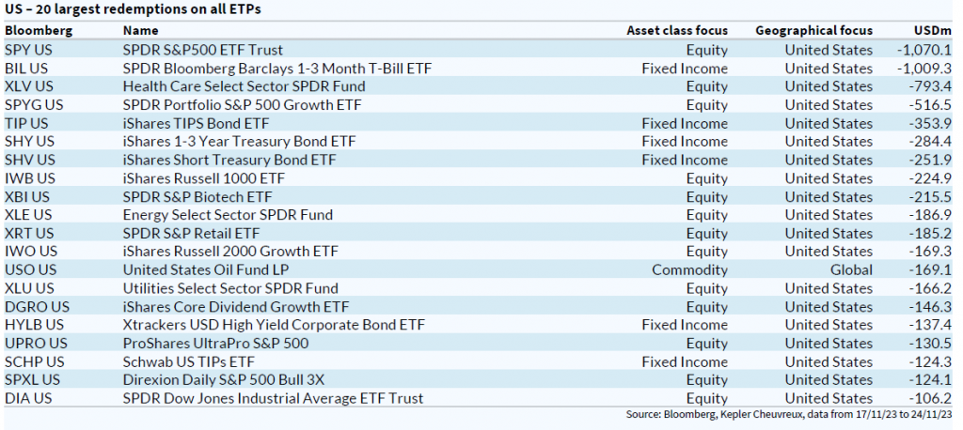Click the HYLB US ticker
The width and height of the screenshot is (963, 430).
34,325
